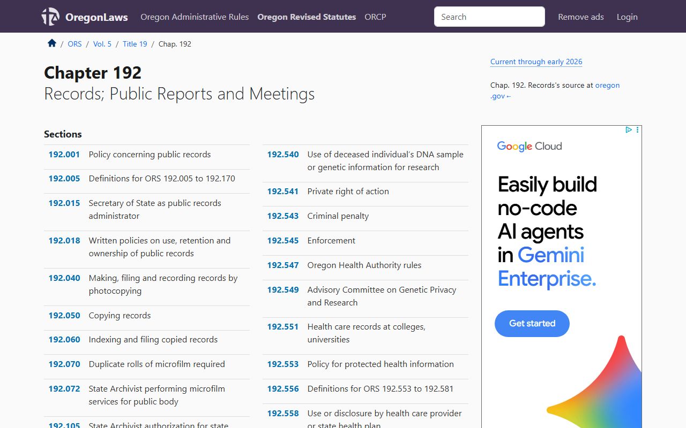The image size is (686, 428).
Task: Open the Login page
Action: pyautogui.click(x=627, y=17)
